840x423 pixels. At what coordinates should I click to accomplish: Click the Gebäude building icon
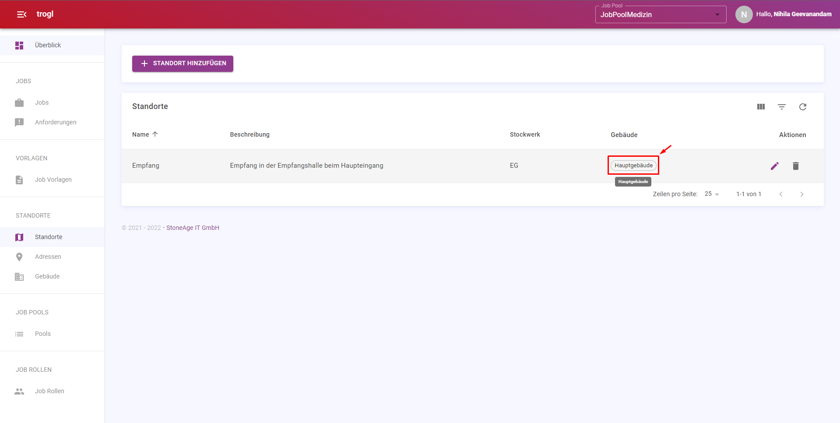pos(19,277)
